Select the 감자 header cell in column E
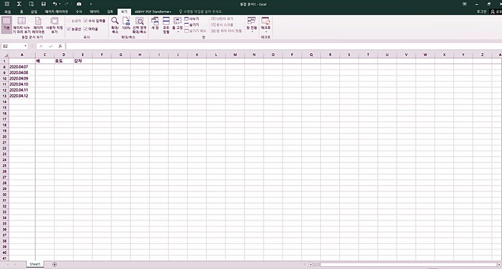This screenshot has height=269, width=502. (x=82, y=61)
